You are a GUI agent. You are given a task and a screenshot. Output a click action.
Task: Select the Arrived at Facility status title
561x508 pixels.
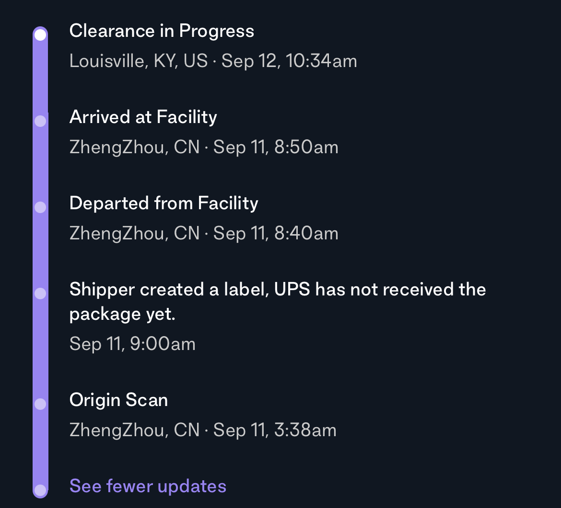[x=143, y=117]
